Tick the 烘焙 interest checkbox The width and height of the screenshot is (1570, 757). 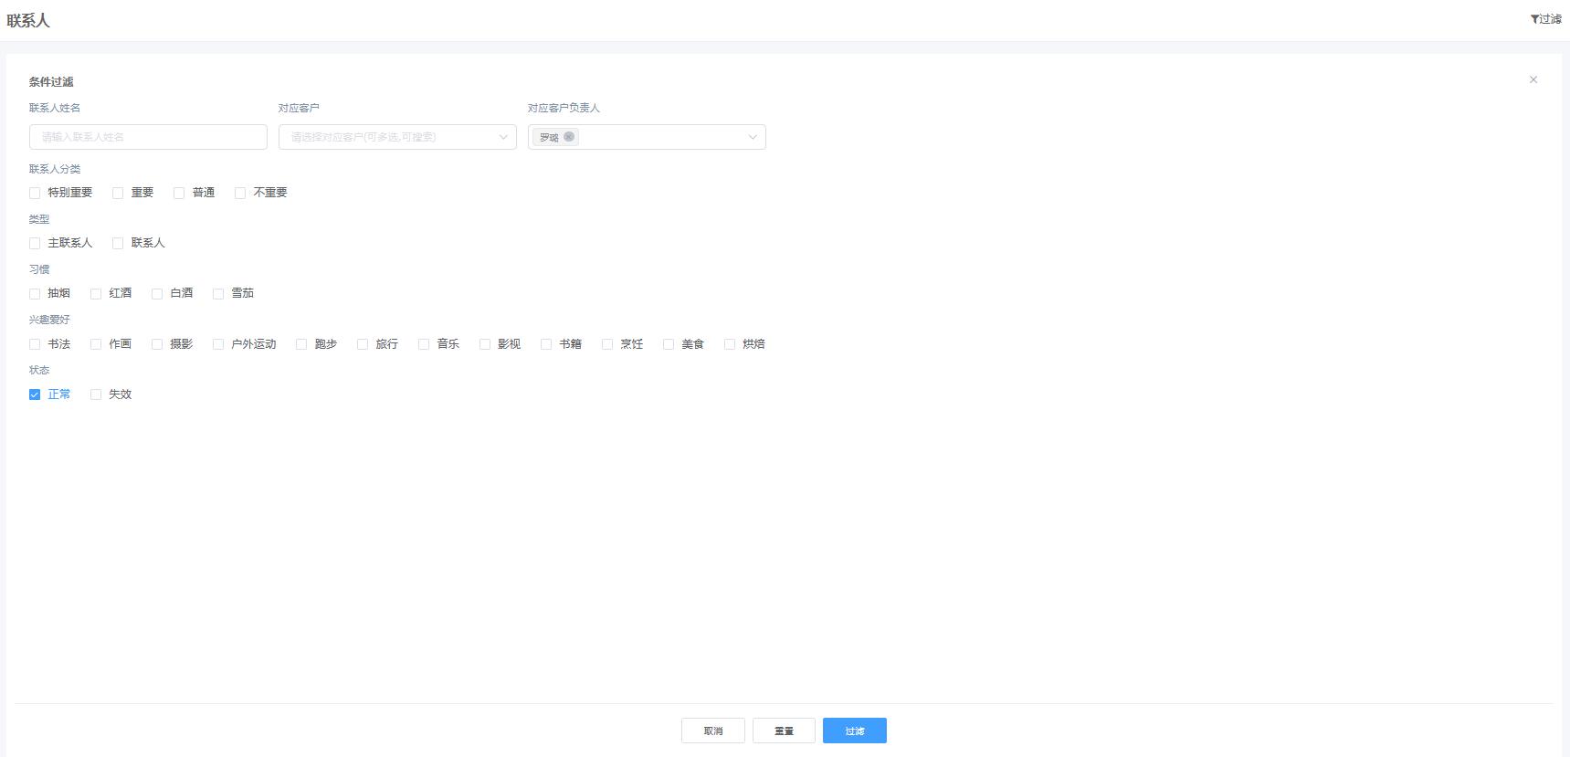point(730,344)
